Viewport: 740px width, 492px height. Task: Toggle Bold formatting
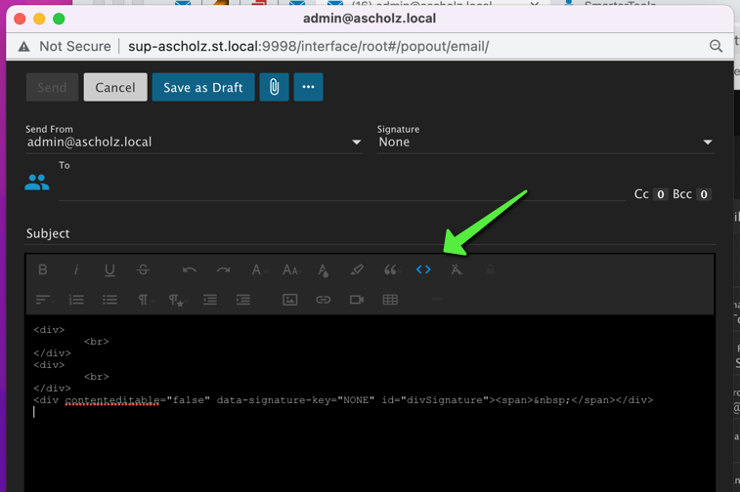[x=42, y=269]
